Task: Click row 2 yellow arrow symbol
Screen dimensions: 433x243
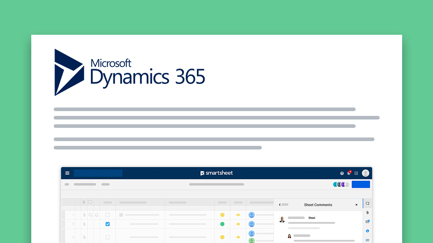Action: tap(238, 224)
